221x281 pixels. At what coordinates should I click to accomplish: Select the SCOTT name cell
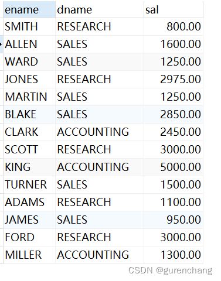point(29,150)
